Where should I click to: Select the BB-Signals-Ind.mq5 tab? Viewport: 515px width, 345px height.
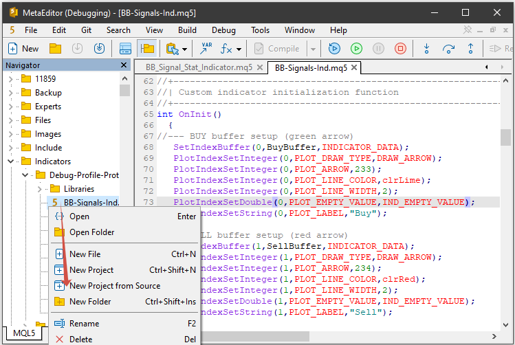click(x=311, y=67)
